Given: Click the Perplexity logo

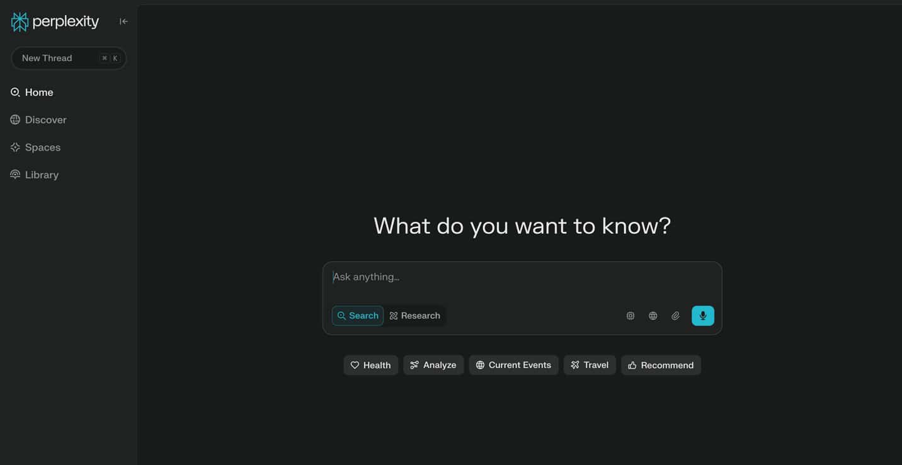Looking at the screenshot, I should click(55, 21).
